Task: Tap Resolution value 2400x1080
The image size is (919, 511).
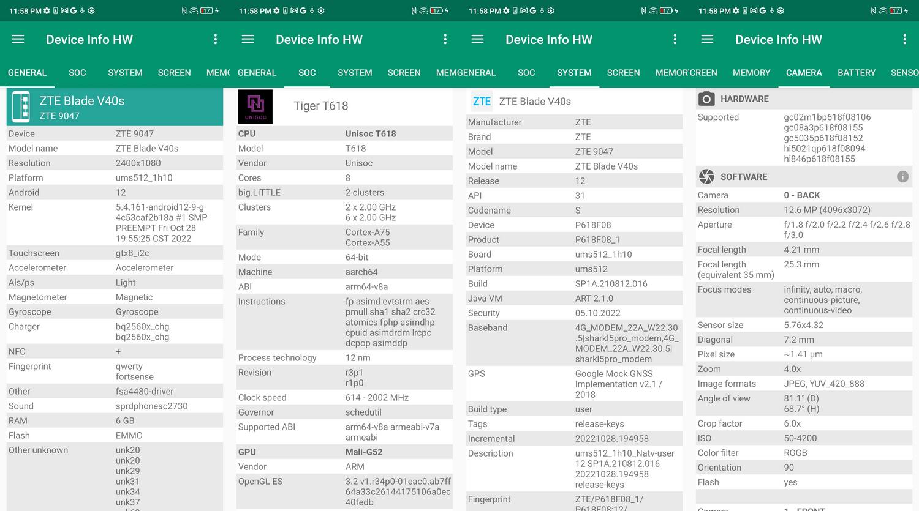Action: [138, 163]
